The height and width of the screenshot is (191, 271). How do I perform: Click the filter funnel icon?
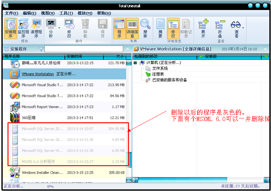(x=41, y=49)
